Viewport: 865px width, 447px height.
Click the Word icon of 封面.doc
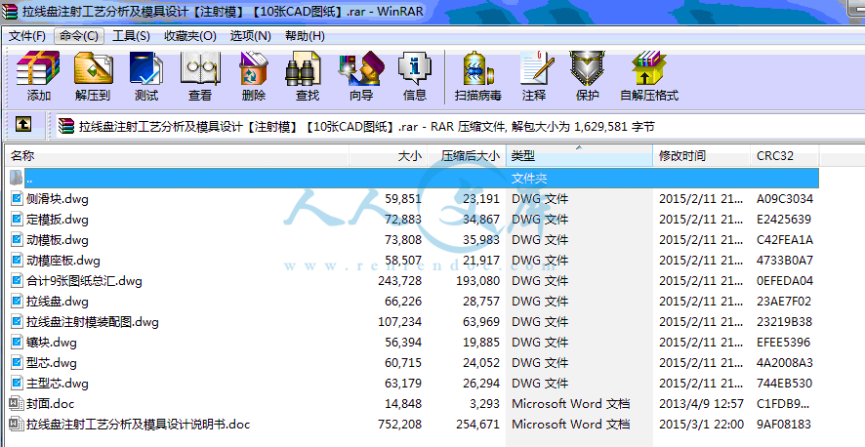(x=17, y=403)
